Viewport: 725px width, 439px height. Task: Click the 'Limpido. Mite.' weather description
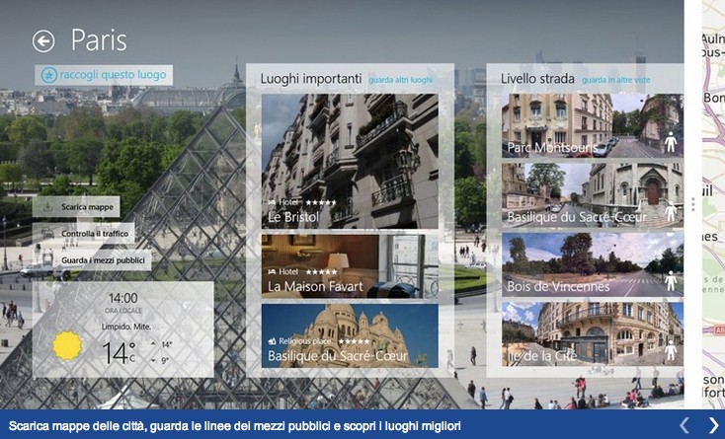tap(126, 327)
